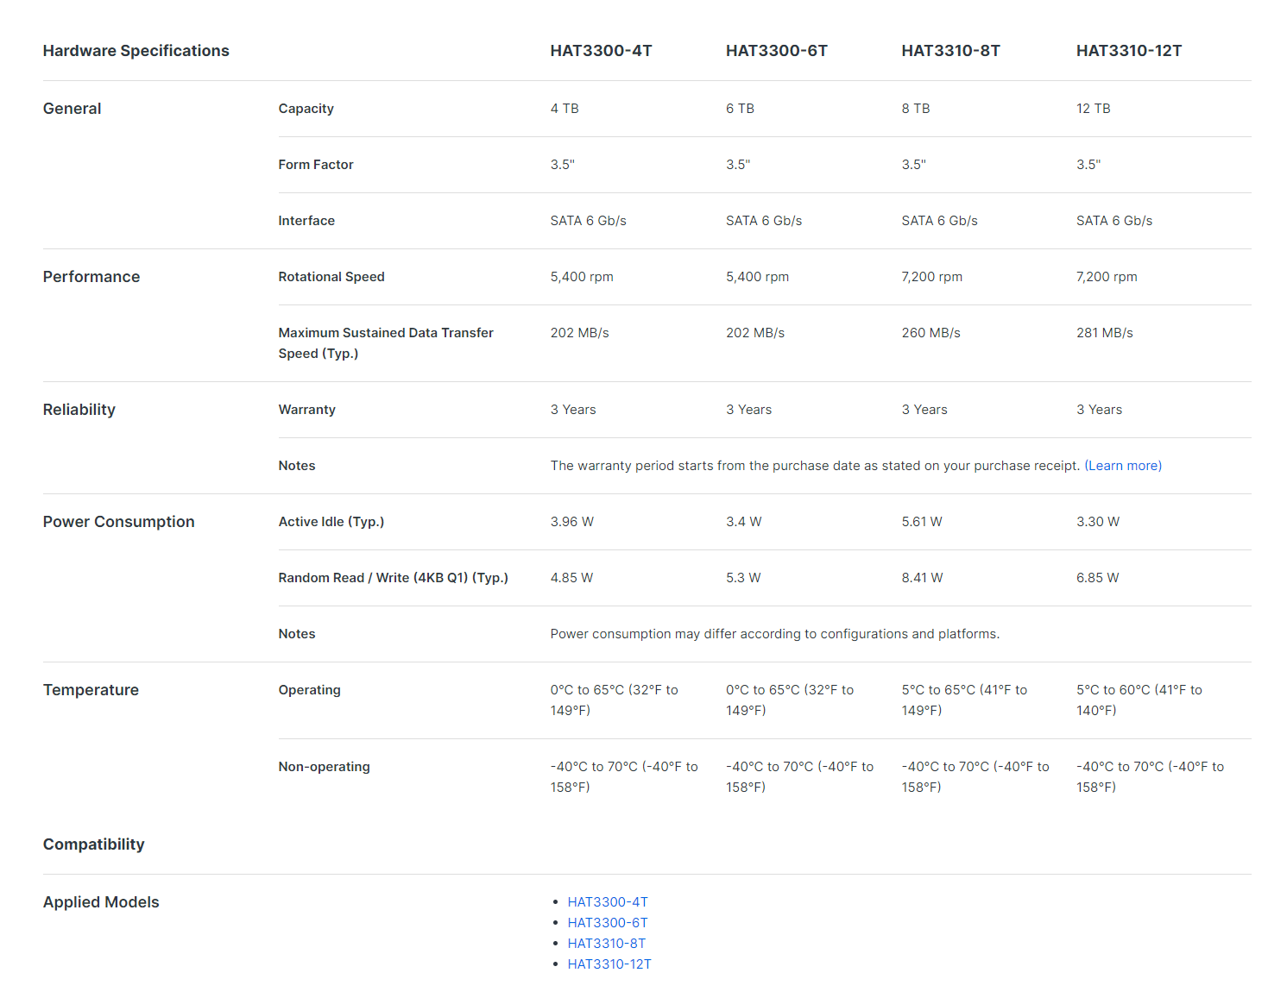This screenshot has width=1268, height=998.
Task: Click HAT3310-12T 'SATA 6 Gb/s' interface value
Action: point(1114,221)
